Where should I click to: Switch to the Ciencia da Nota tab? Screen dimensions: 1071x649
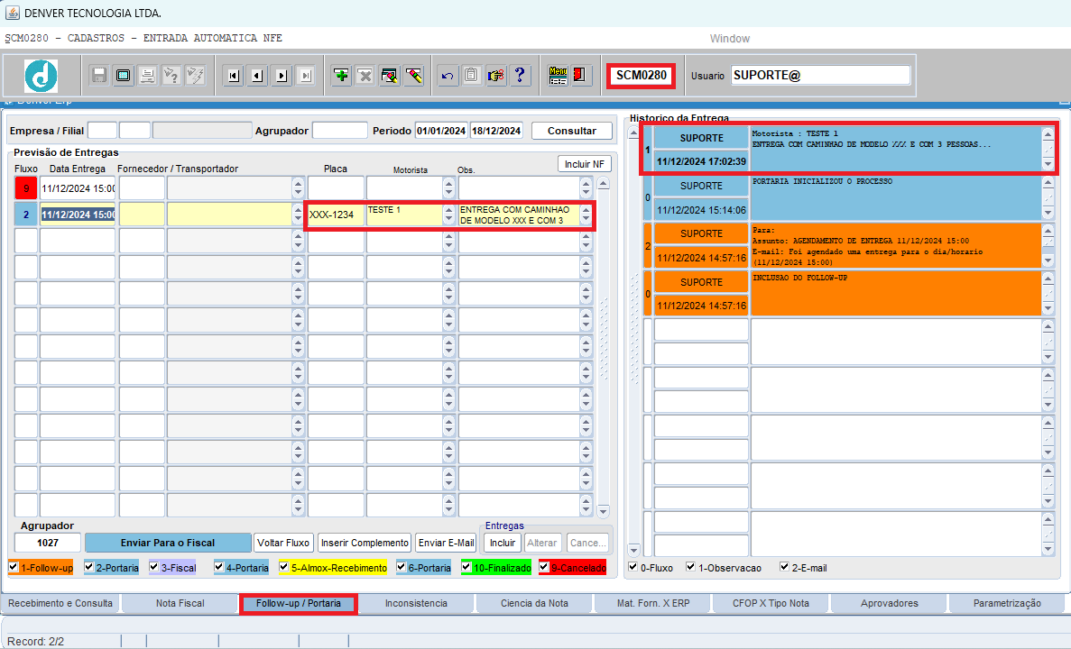click(x=534, y=603)
